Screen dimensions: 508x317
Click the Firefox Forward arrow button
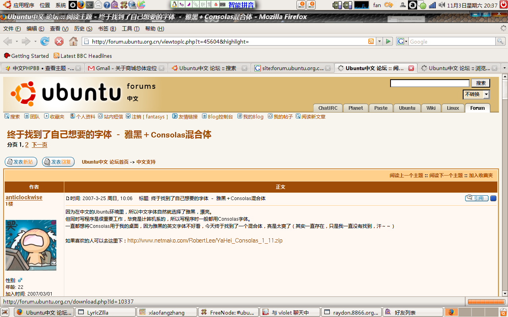26,41
